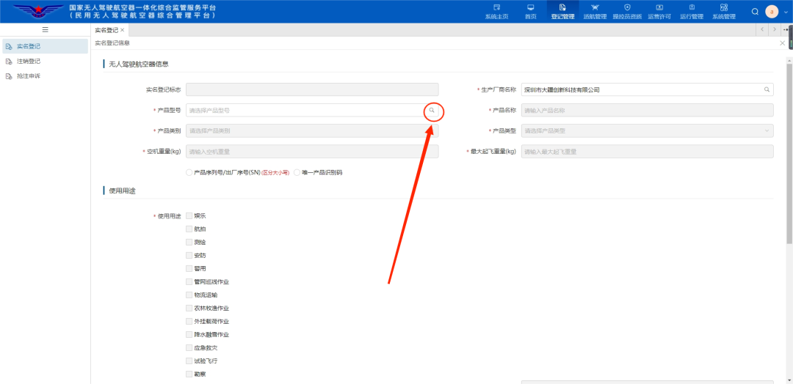Open 运行管理 in the top navigation

691,11
